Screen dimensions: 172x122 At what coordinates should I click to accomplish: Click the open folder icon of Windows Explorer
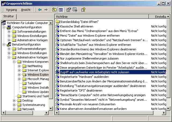click(x=24, y=75)
